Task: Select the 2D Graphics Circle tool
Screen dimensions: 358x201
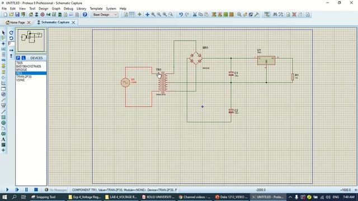Action: (x=3, y=123)
